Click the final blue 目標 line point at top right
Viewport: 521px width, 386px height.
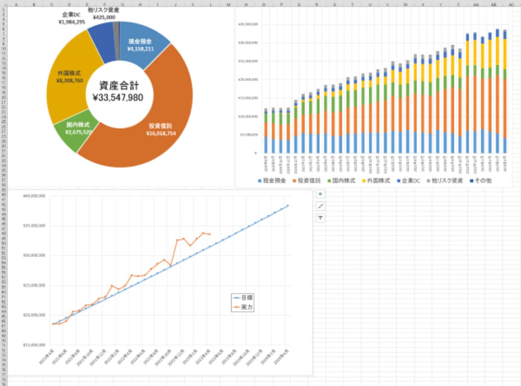click(x=288, y=205)
